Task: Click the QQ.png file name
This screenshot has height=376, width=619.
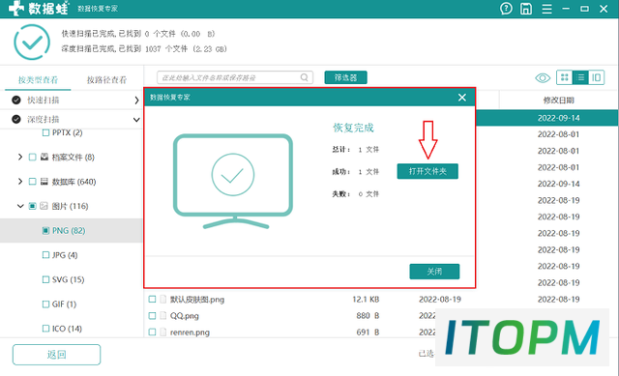Action: pyautogui.click(x=185, y=316)
